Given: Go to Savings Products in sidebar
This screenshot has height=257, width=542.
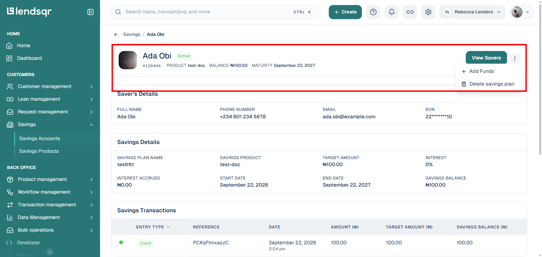Looking at the screenshot, I should [x=39, y=151].
